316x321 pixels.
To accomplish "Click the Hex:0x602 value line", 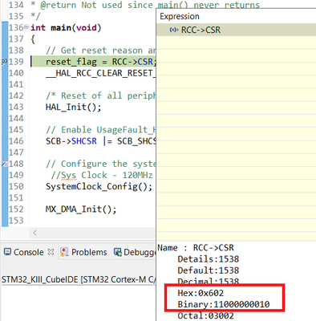I will 201,293.
